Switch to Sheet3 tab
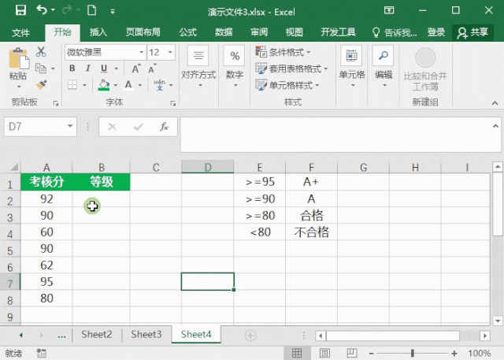Viewport: 504px width, 360px height. tap(146, 335)
